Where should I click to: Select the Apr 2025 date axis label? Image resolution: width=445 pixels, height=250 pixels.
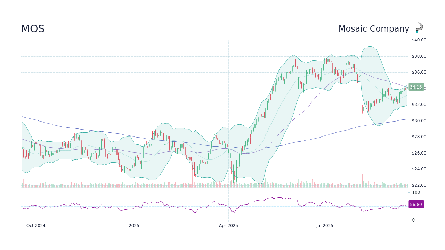pyautogui.click(x=229, y=225)
